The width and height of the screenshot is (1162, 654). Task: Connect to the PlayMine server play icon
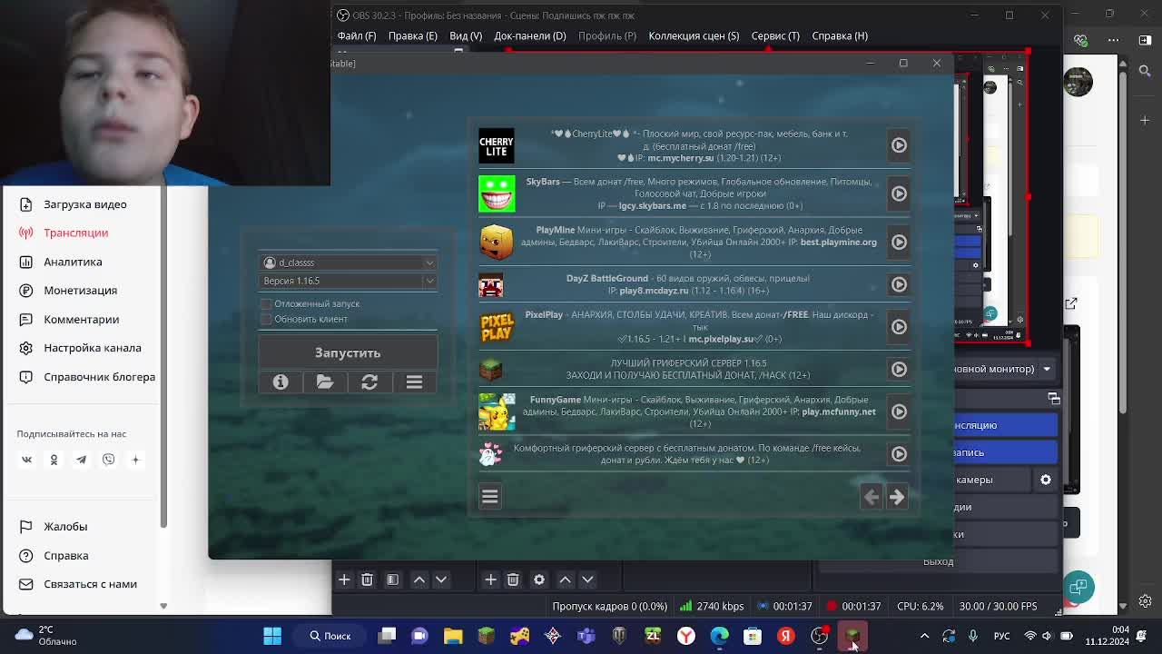pyautogui.click(x=899, y=242)
